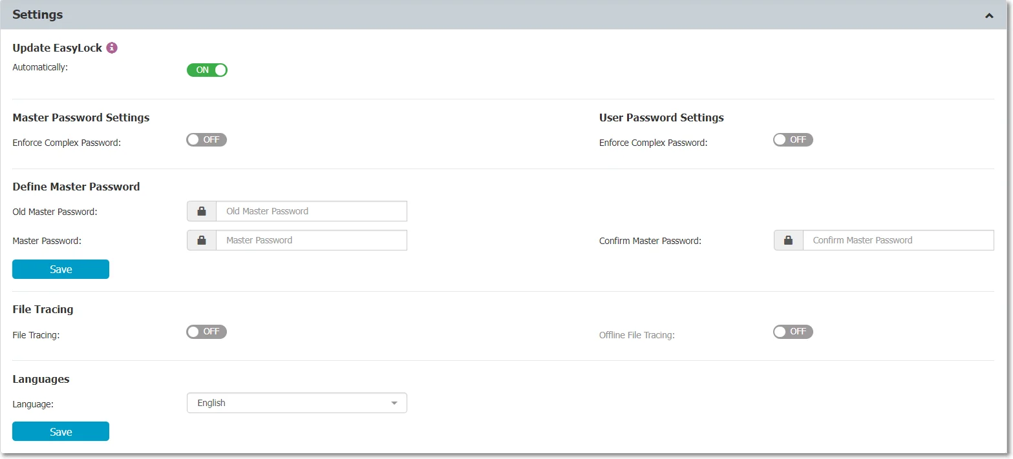Click lock icon beside Master Password field

202,240
